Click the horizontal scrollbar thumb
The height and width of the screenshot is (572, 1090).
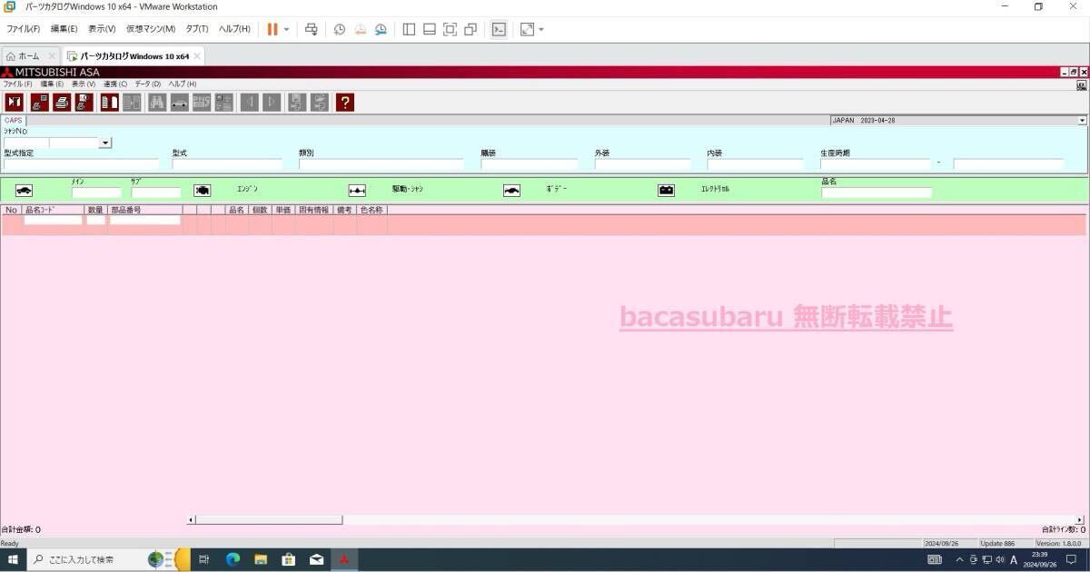coord(269,520)
